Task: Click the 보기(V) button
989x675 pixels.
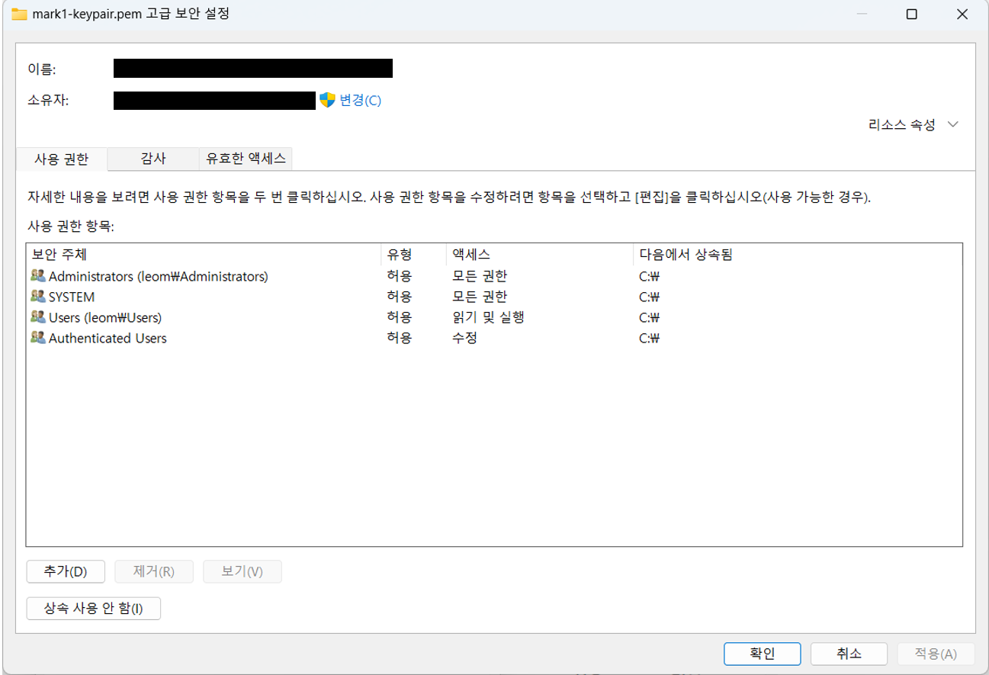Action: tap(242, 571)
